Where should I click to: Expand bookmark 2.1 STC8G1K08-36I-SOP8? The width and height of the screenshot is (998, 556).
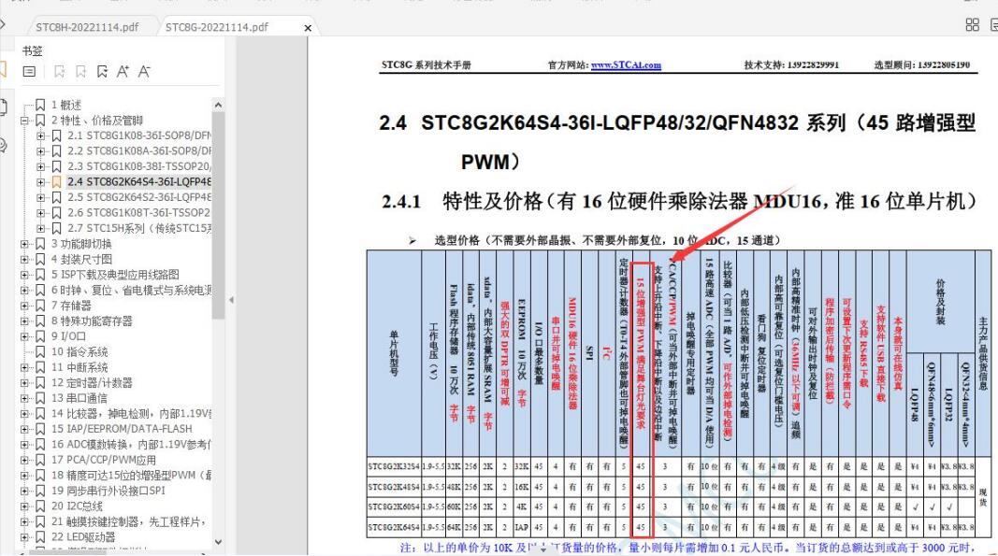pyautogui.click(x=40, y=135)
